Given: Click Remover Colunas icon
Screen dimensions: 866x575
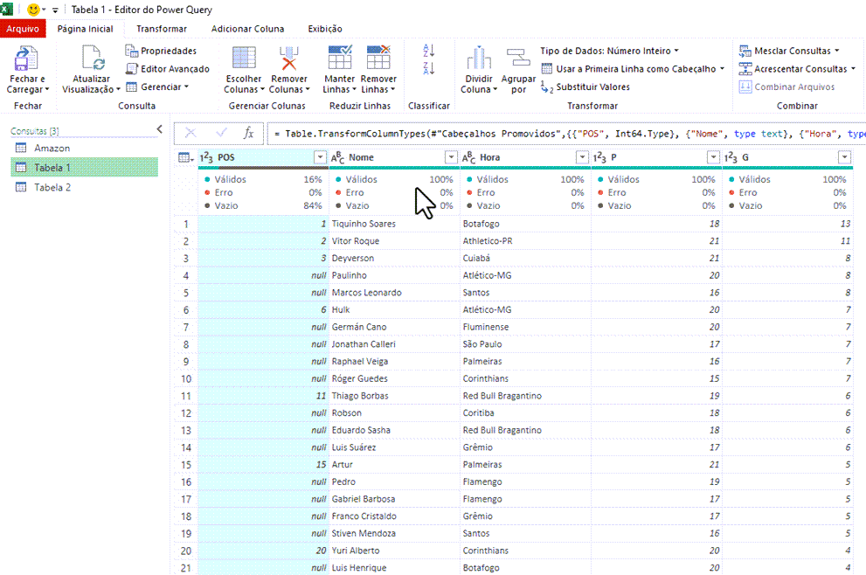Looking at the screenshot, I should click(x=289, y=59).
